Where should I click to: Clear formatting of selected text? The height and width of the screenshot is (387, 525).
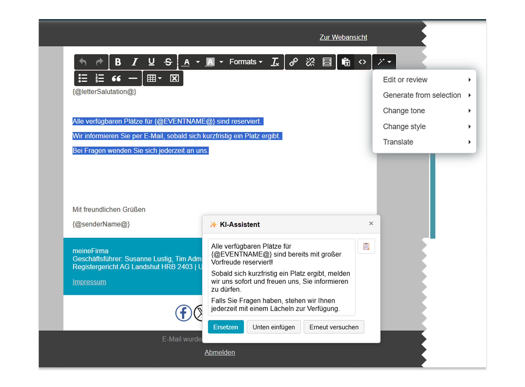pos(275,62)
